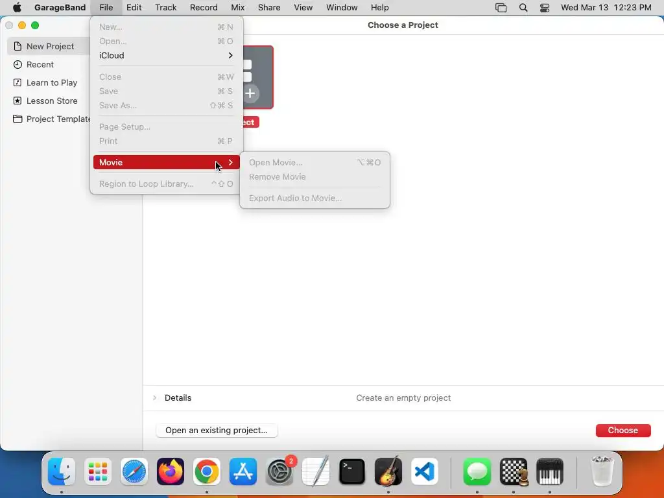Open the Help menu

379,7
